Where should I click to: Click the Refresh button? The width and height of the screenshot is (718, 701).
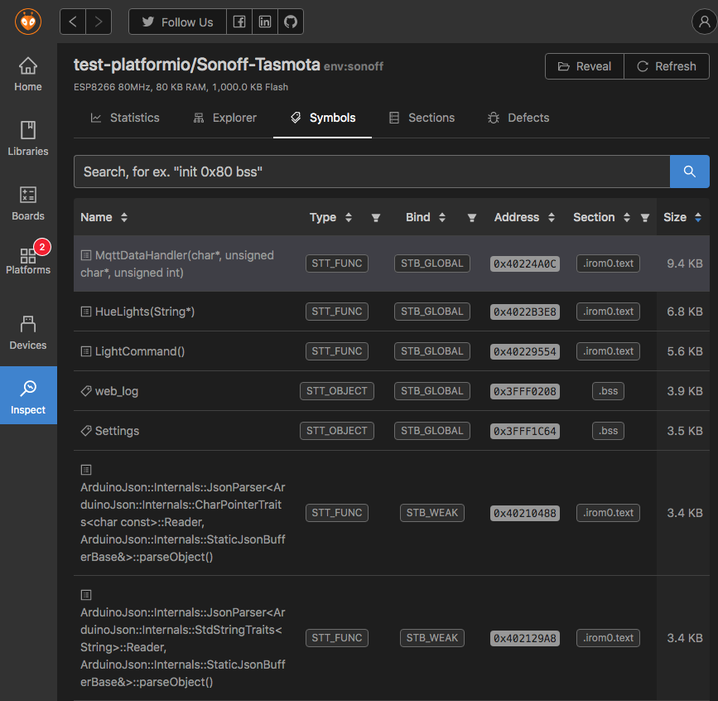[x=667, y=66]
